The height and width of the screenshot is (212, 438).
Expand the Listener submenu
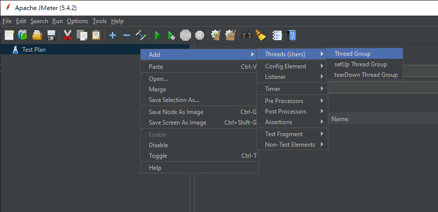point(292,77)
